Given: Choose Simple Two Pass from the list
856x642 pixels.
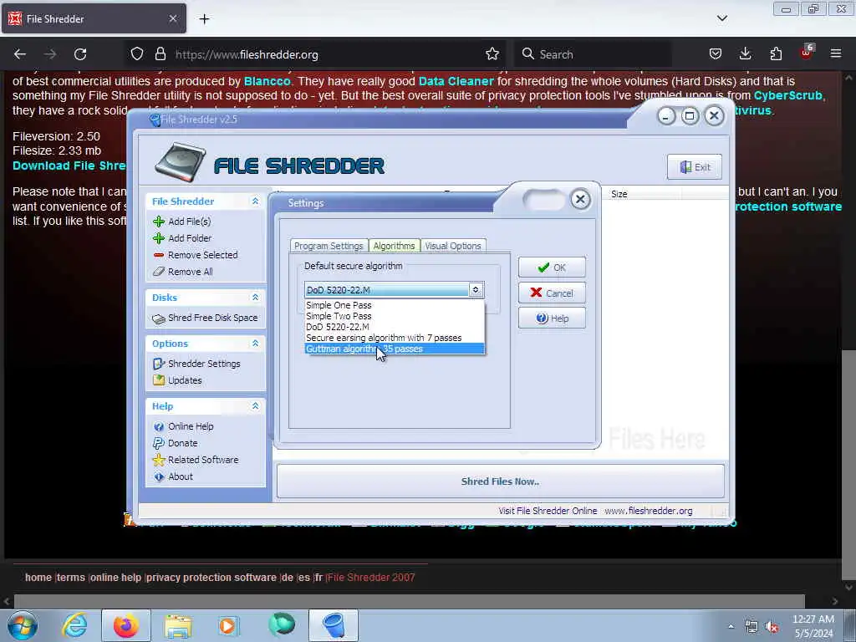Looking at the screenshot, I should (x=395, y=316).
